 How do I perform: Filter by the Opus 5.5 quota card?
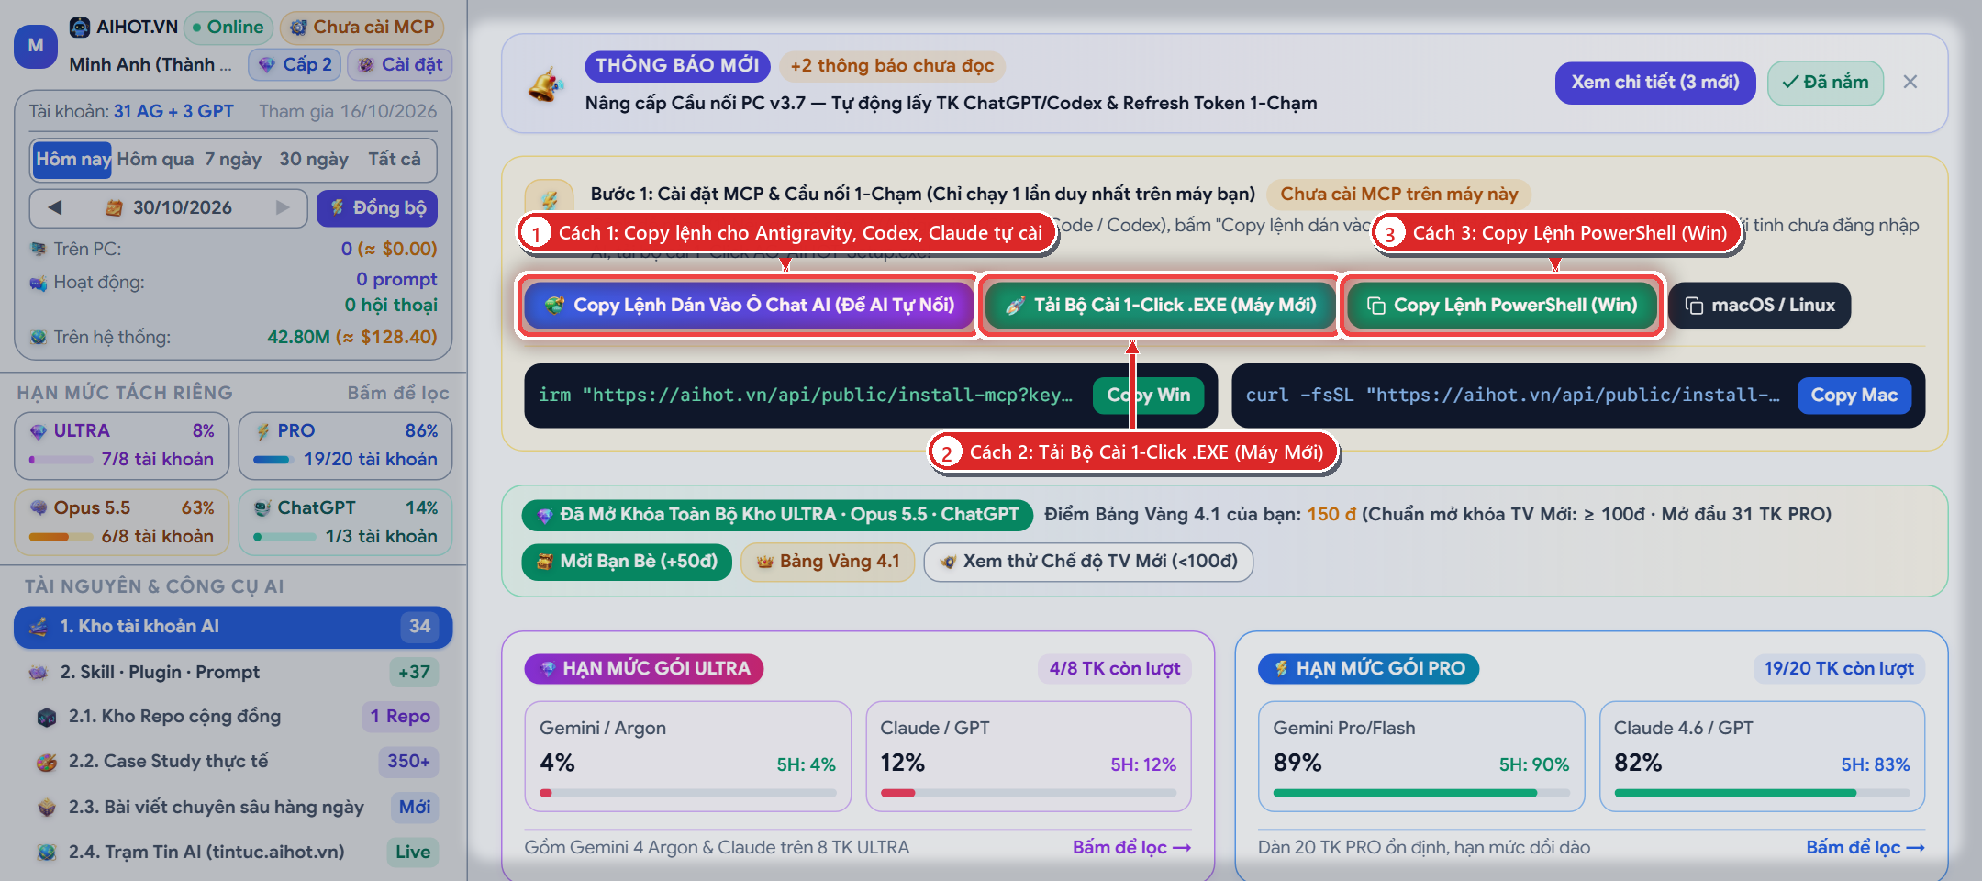pyautogui.click(x=123, y=523)
